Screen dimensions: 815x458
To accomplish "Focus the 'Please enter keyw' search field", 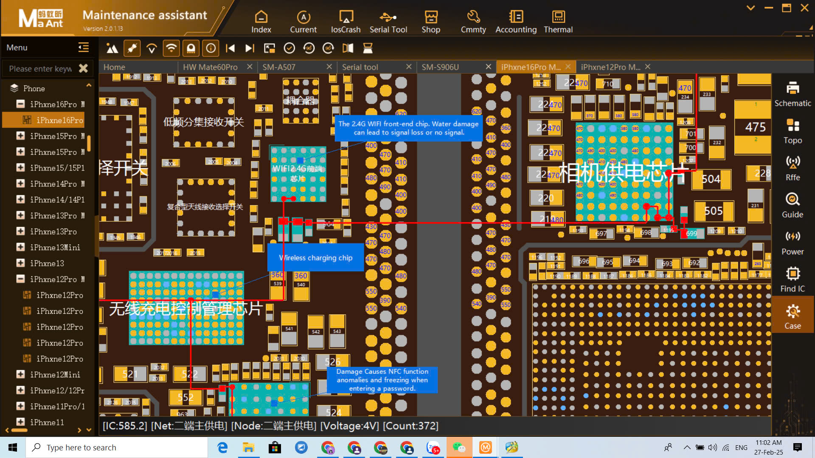I will pos(41,68).
